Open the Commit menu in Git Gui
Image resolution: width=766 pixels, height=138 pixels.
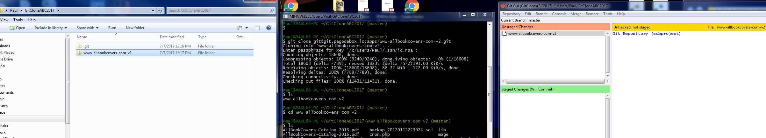[559, 14]
